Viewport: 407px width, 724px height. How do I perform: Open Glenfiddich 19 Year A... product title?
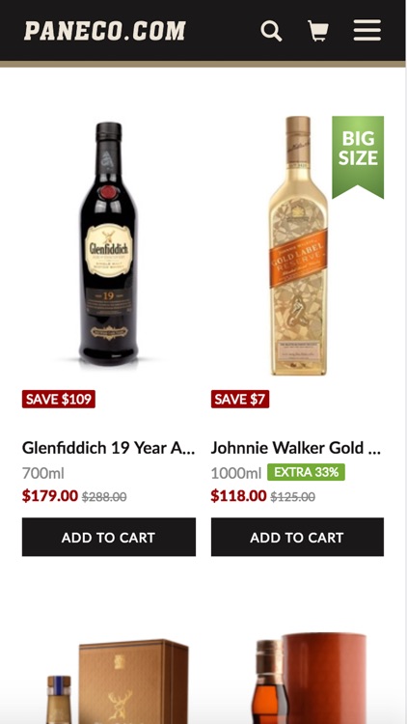click(108, 448)
